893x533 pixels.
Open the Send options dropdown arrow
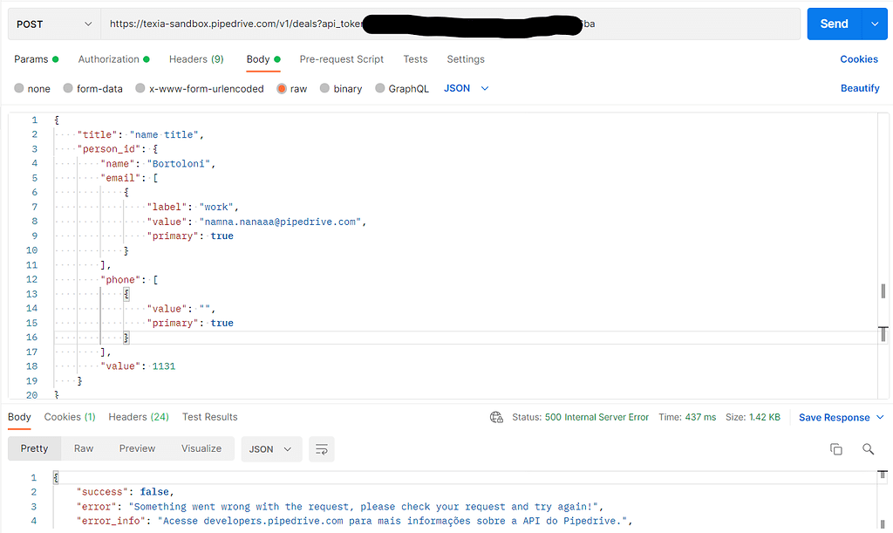point(875,24)
